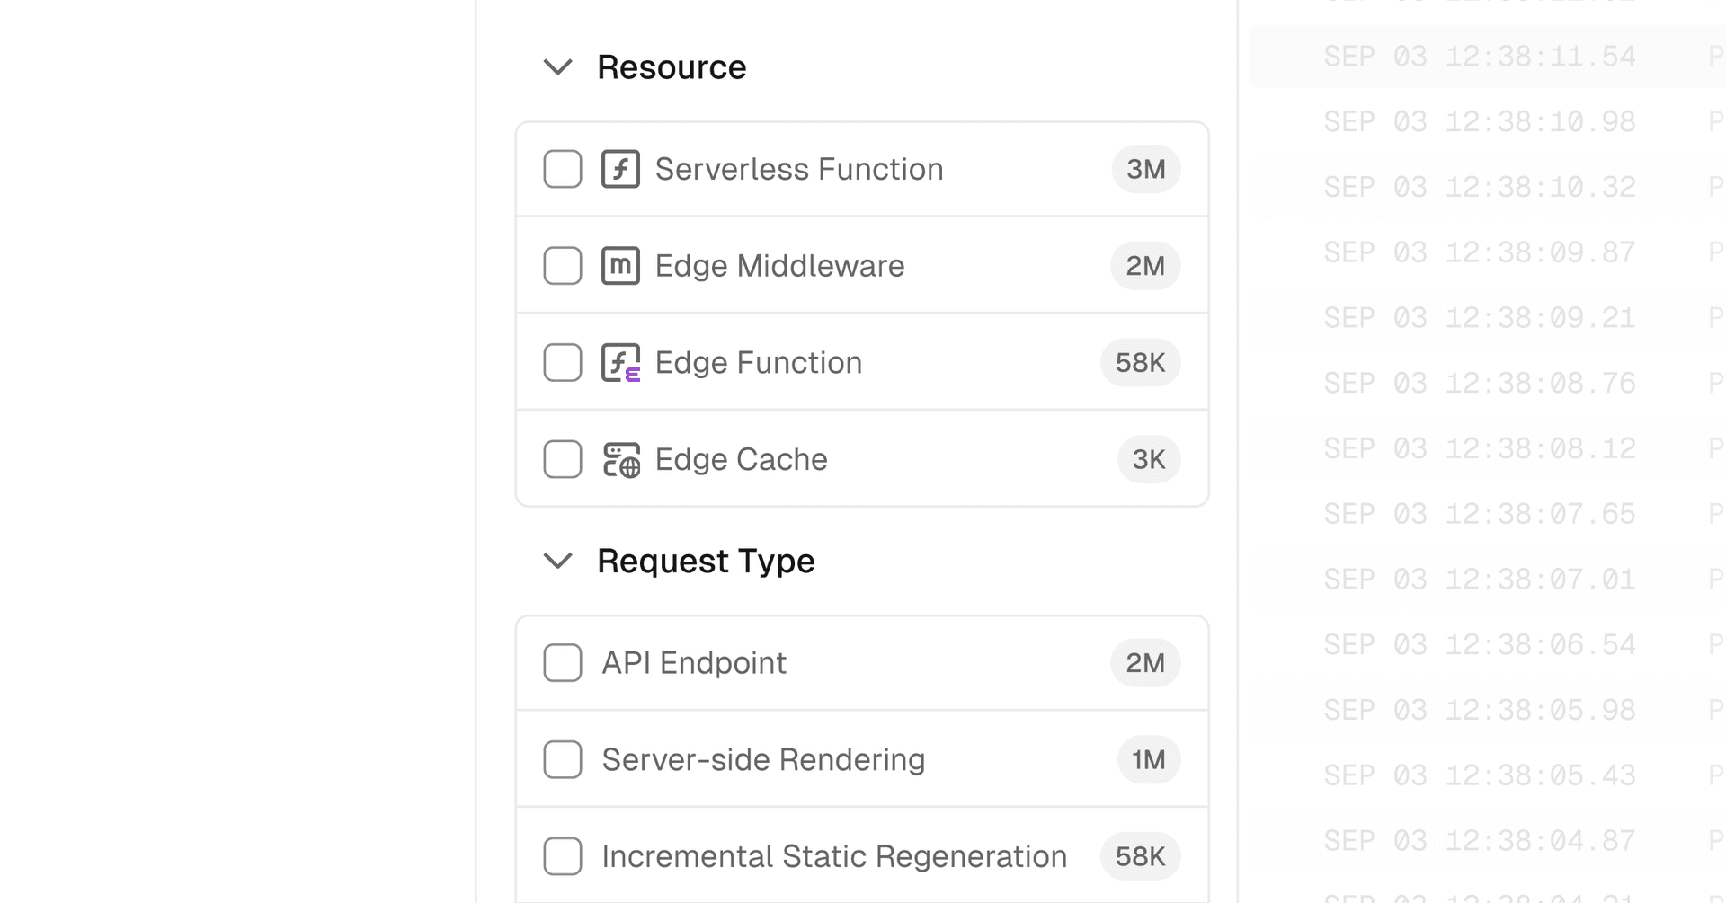Image resolution: width=1726 pixels, height=903 pixels.
Task: Open the log entry at 12:38:11.54
Action: tap(1479, 57)
